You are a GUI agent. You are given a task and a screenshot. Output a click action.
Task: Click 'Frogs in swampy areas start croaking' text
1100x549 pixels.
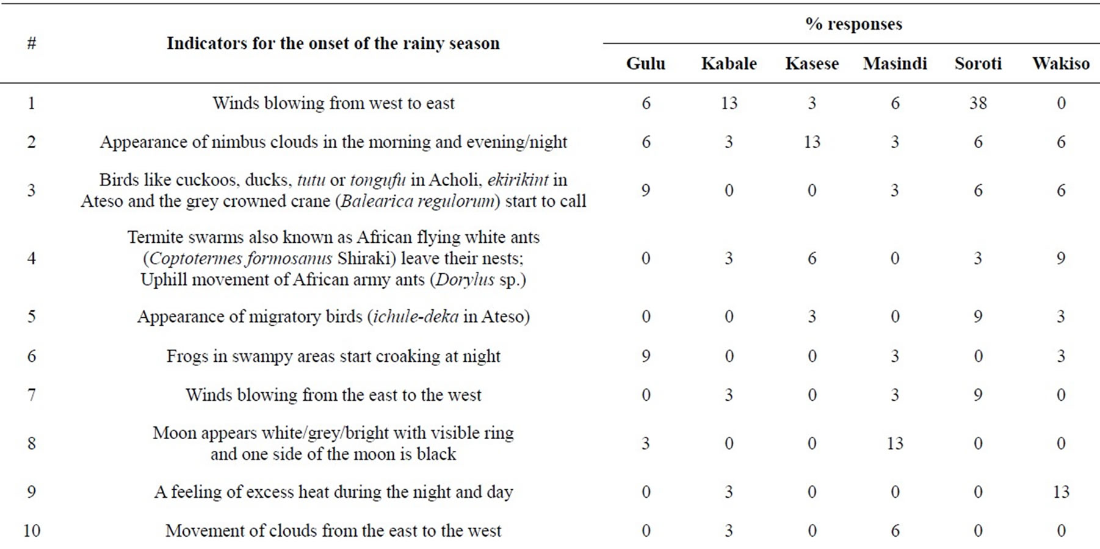point(333,356)
